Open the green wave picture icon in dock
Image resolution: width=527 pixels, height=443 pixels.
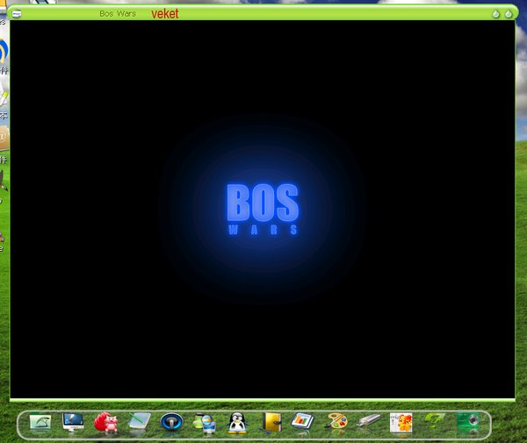click(40, 422)
